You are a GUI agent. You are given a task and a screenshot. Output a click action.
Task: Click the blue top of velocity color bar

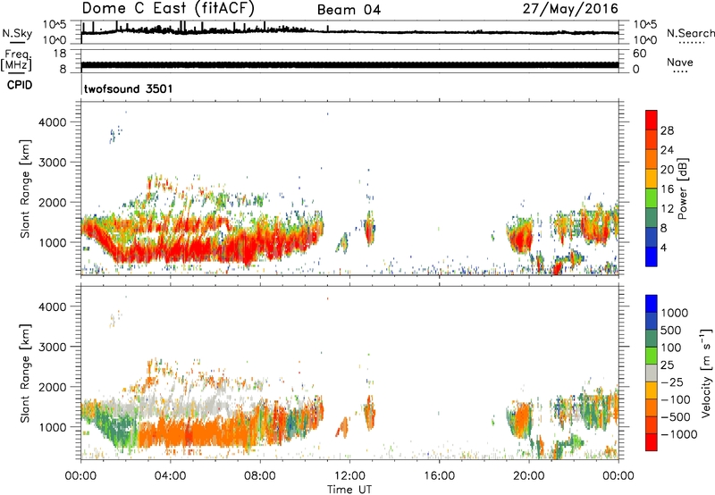tap(652, 303)
